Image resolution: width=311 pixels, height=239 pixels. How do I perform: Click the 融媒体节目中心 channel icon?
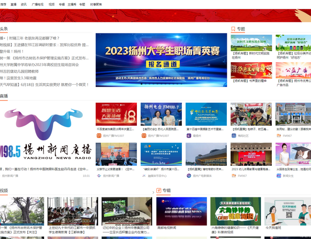144,175
